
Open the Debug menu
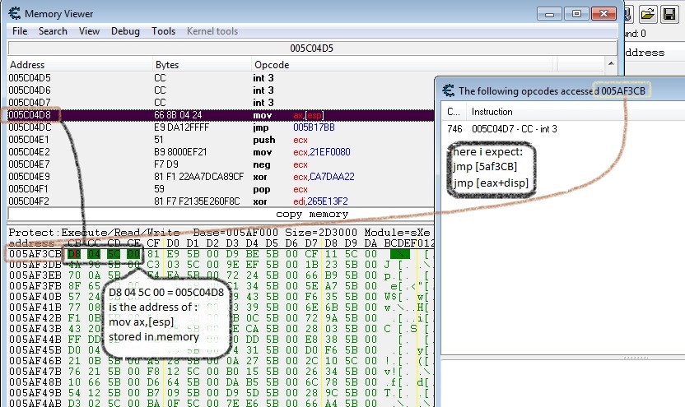(125, 31)
